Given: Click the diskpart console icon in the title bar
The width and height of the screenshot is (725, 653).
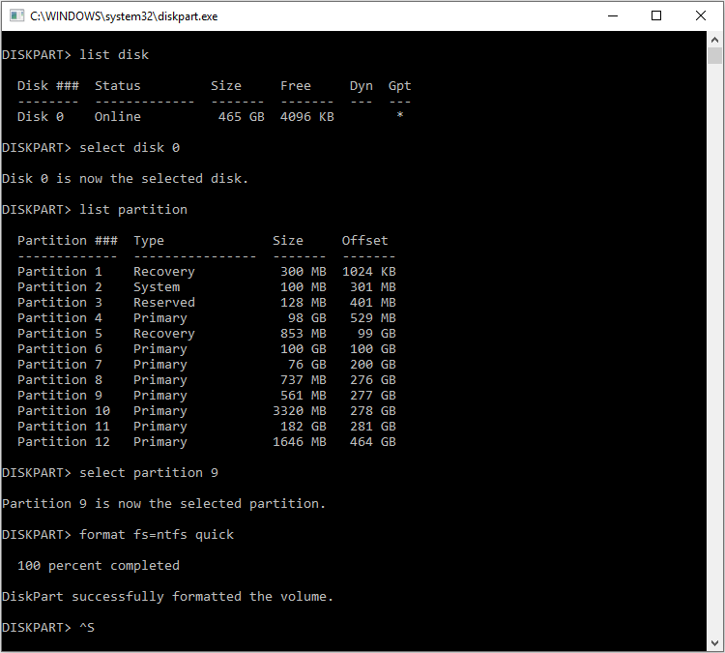Looking at the screenshot, I should pos(16,16).
